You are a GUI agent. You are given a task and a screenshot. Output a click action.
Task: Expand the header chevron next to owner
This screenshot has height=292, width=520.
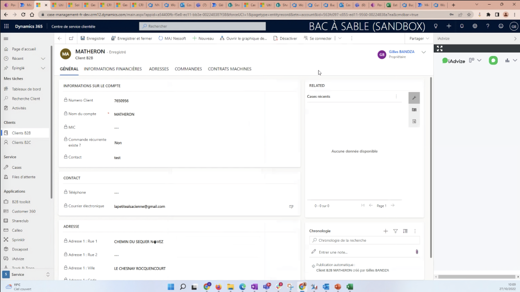coord(423,52)
